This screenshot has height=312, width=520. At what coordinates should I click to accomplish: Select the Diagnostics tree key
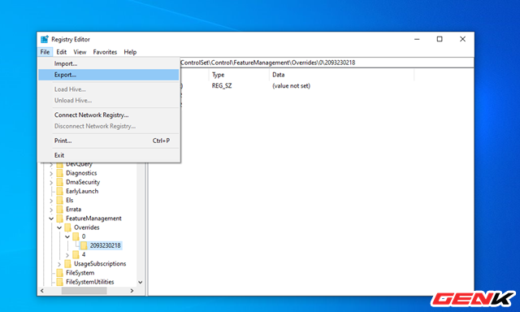[x=81, y=173]
